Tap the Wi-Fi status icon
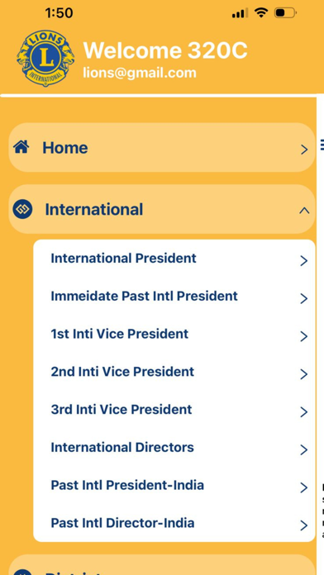This screenshot has width=324, height=575. pyautogui.click(x=261, y=13)
